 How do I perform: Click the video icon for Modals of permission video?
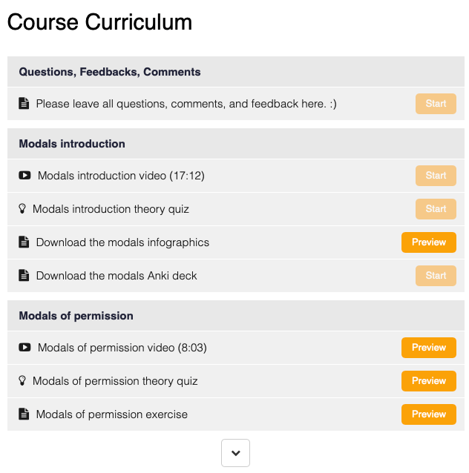[x=24, y=348]
